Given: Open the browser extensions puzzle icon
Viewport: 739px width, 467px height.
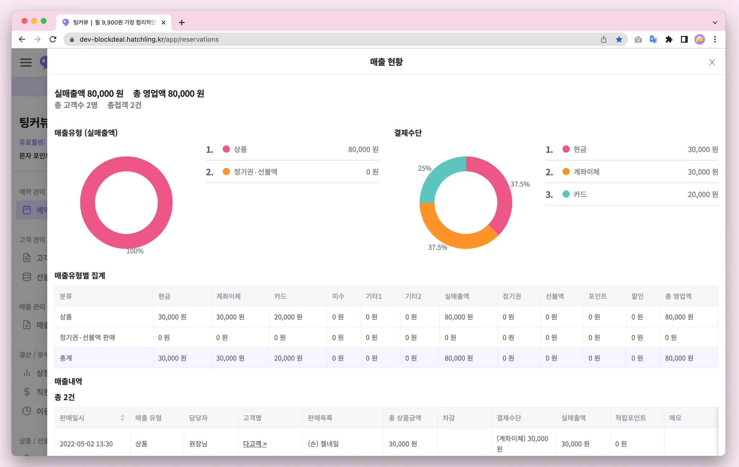Looking at the screenshot, I should tap(669, 39).
